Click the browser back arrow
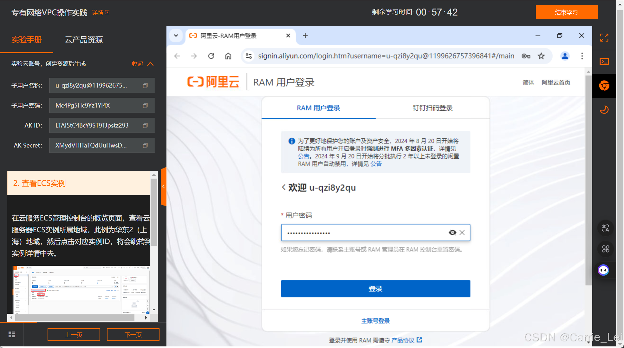The width and height of the screenshot is (624, 348). [177, 56]
